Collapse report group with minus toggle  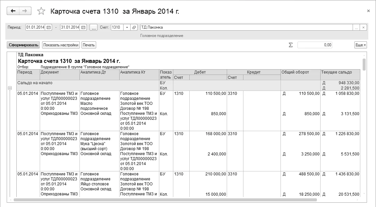[x=10, y=88]
